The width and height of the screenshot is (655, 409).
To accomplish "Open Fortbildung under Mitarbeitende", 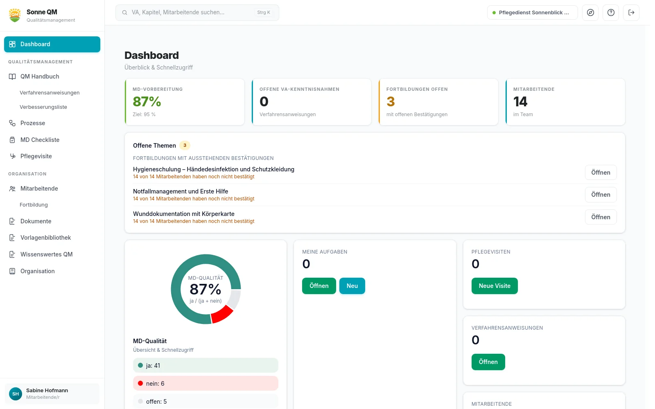I will point(34,205).
